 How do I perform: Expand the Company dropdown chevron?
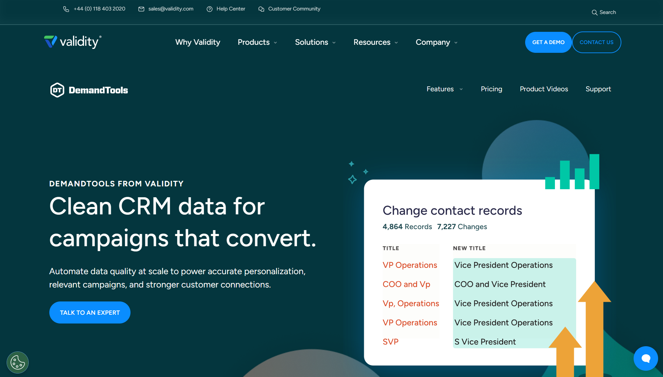456,43
